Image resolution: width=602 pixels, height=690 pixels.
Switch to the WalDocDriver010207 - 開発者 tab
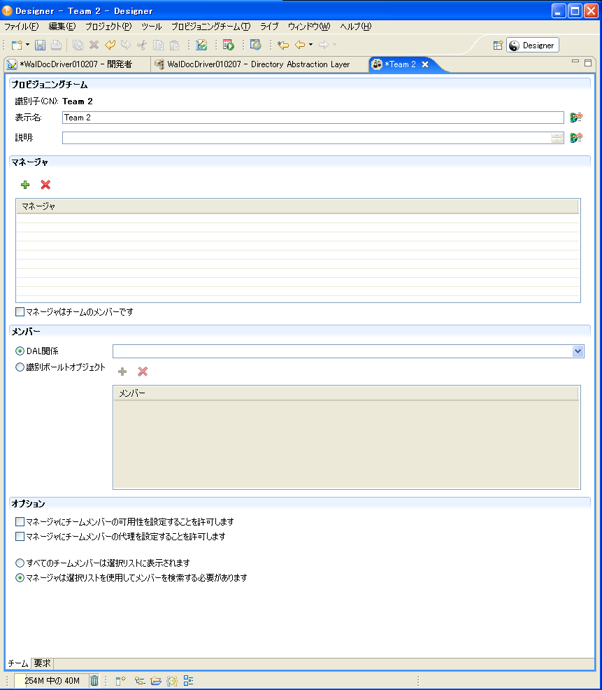click(76, 64)
